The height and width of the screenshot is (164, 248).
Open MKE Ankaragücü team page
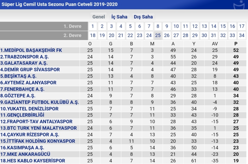pos(25,154)
